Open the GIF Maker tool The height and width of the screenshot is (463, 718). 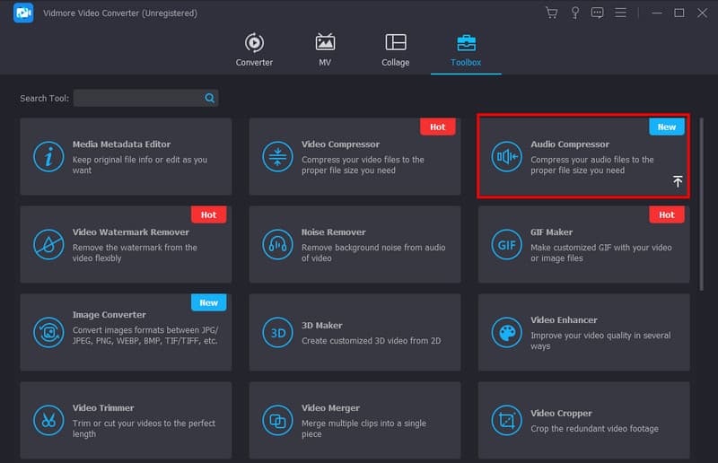(583, 244)
